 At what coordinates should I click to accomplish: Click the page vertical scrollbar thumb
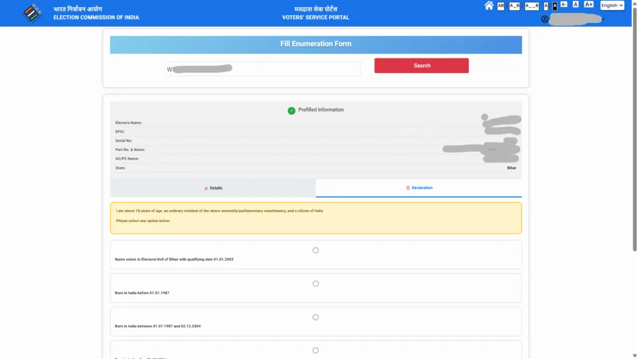634,128
